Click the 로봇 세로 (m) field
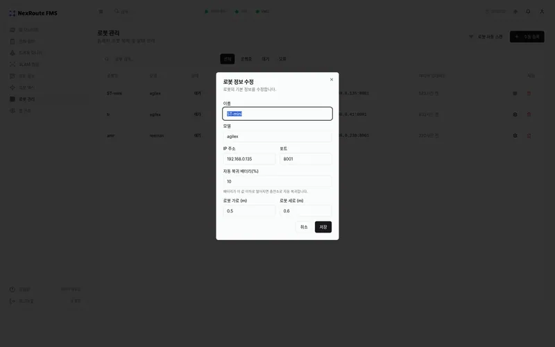Viewport: 555px width, 347px height. tap(305, 211)
